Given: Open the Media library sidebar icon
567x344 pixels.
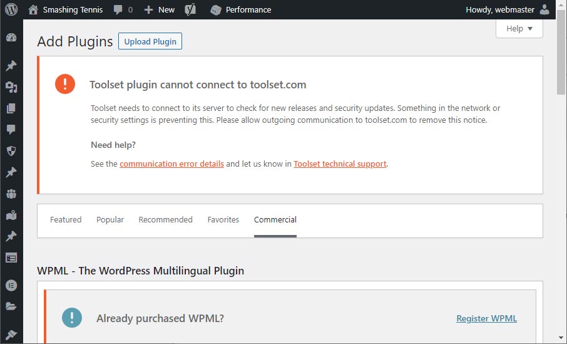Looking at the screenshot, I should coord(11,87).
